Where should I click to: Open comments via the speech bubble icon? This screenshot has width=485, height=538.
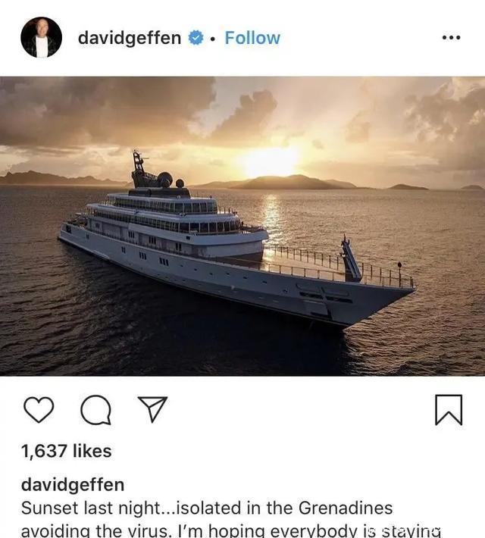[95, 410]
